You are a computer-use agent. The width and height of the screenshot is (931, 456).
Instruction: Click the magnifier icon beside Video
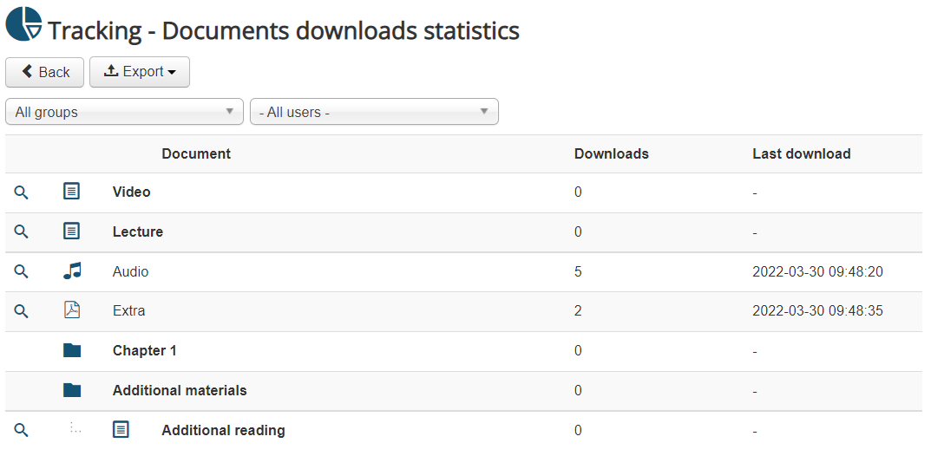click(22, 192)
